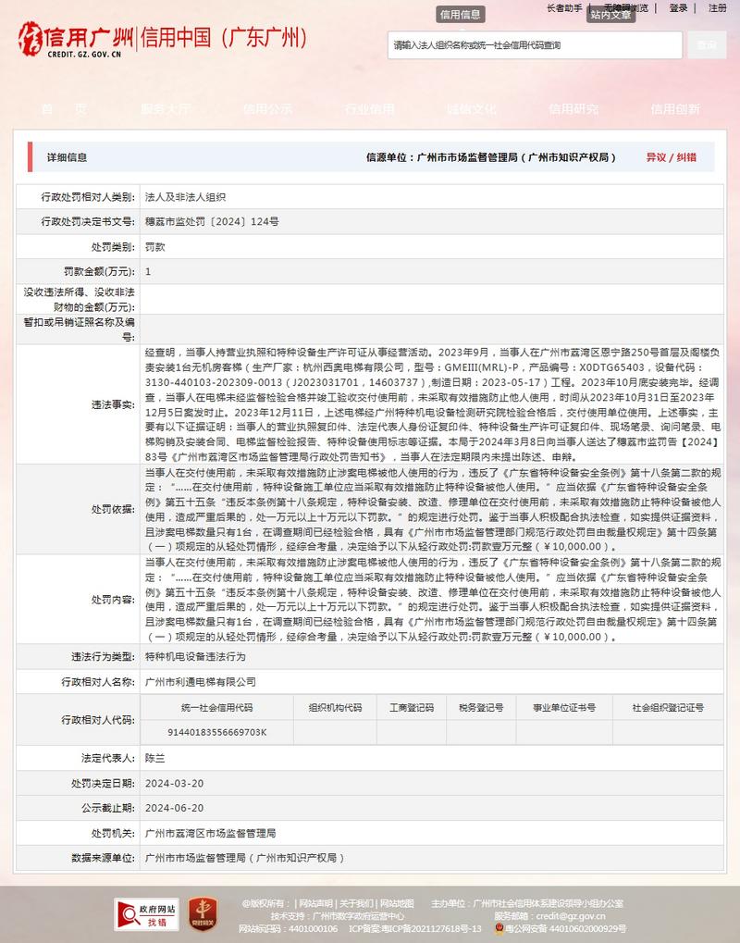This screenshot has height=943, width=740.
Task: Click the police shield icon beside 粤公网安备
Action: click(499, 928)
